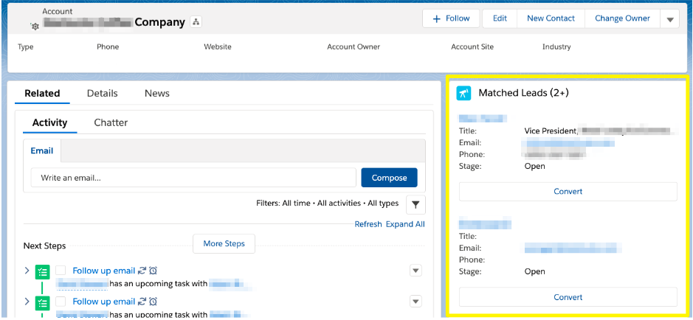Open more account actions dropdown next to Change Owner
The image size is (693, 320).
click(x=670, y=19)
